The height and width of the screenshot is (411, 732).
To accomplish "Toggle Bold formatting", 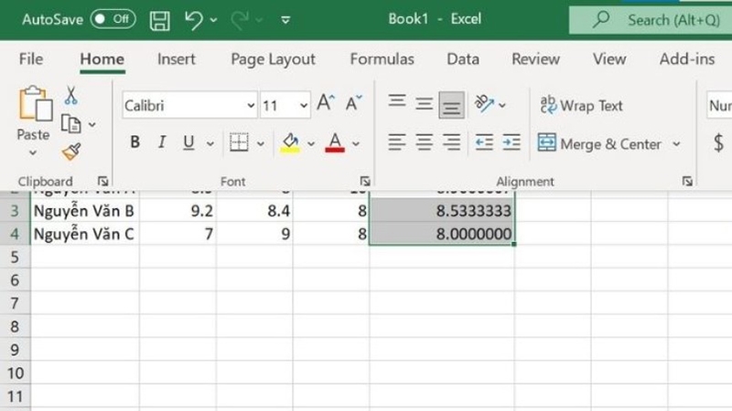I will [x=135, y=142].
